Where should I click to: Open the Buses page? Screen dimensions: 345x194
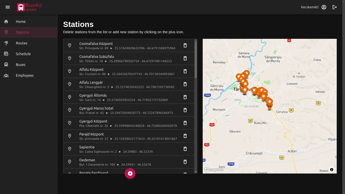(x=21, y=65)
